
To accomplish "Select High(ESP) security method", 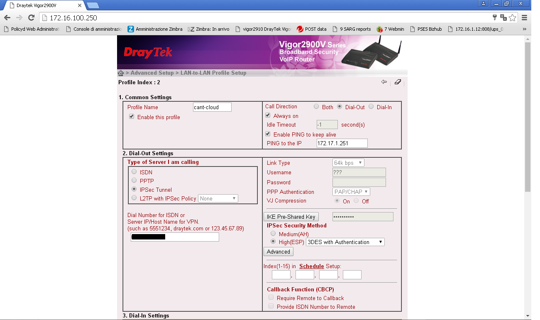I will pos(273,241).
